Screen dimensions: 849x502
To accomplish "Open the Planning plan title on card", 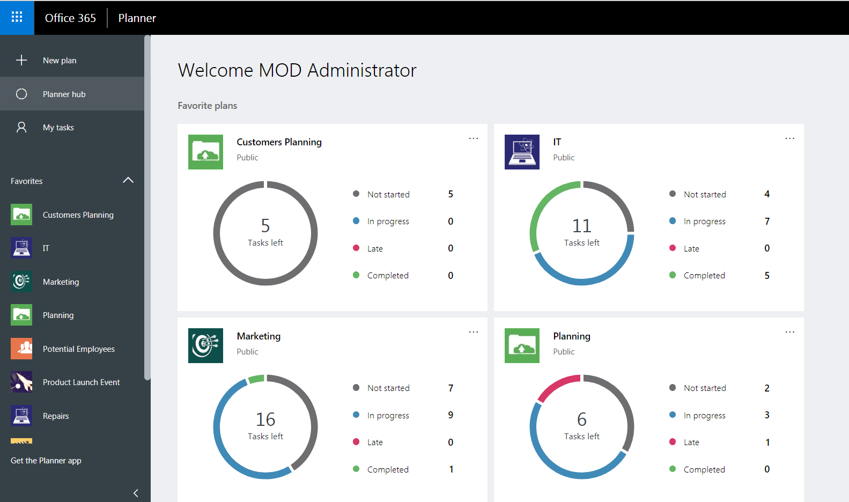I will (572, 336).
